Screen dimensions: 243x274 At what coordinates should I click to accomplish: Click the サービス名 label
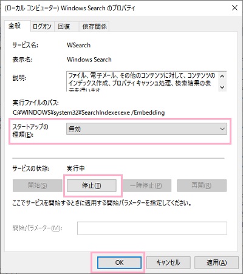coord(26,45)
